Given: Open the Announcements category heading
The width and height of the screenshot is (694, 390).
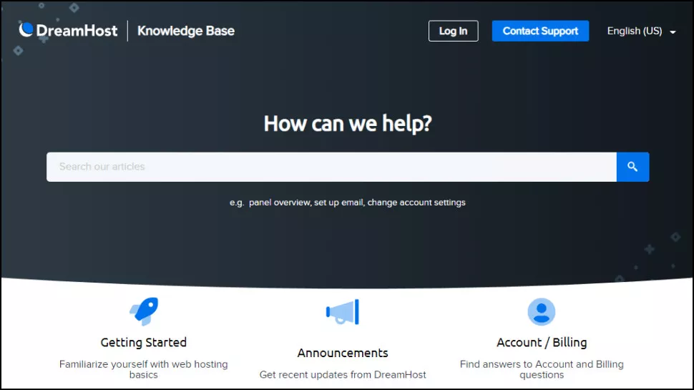Looking at the screenshot, I should click(343, 353).
